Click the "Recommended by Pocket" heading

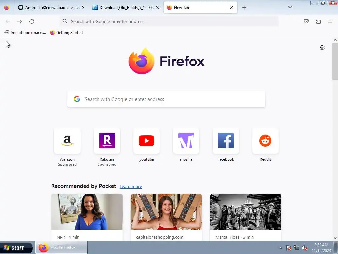[x=84, y=186]
